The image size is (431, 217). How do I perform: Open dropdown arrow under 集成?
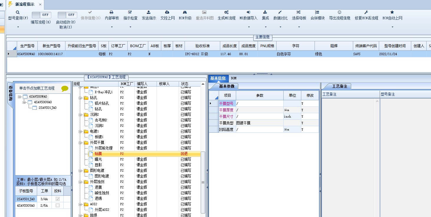click(x=265, y=27)
